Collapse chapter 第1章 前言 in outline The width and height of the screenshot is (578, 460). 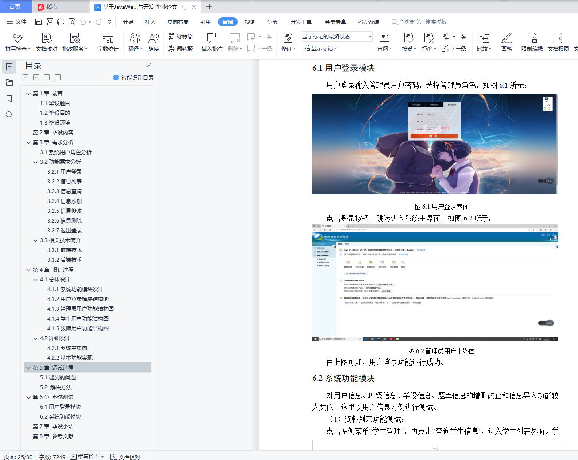28,94
